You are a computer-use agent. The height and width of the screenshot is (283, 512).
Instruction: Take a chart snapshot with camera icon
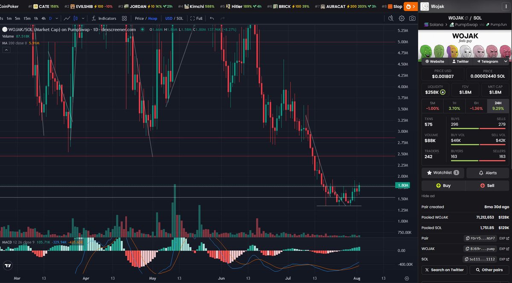pyautogui.click(x=412, y=18)
